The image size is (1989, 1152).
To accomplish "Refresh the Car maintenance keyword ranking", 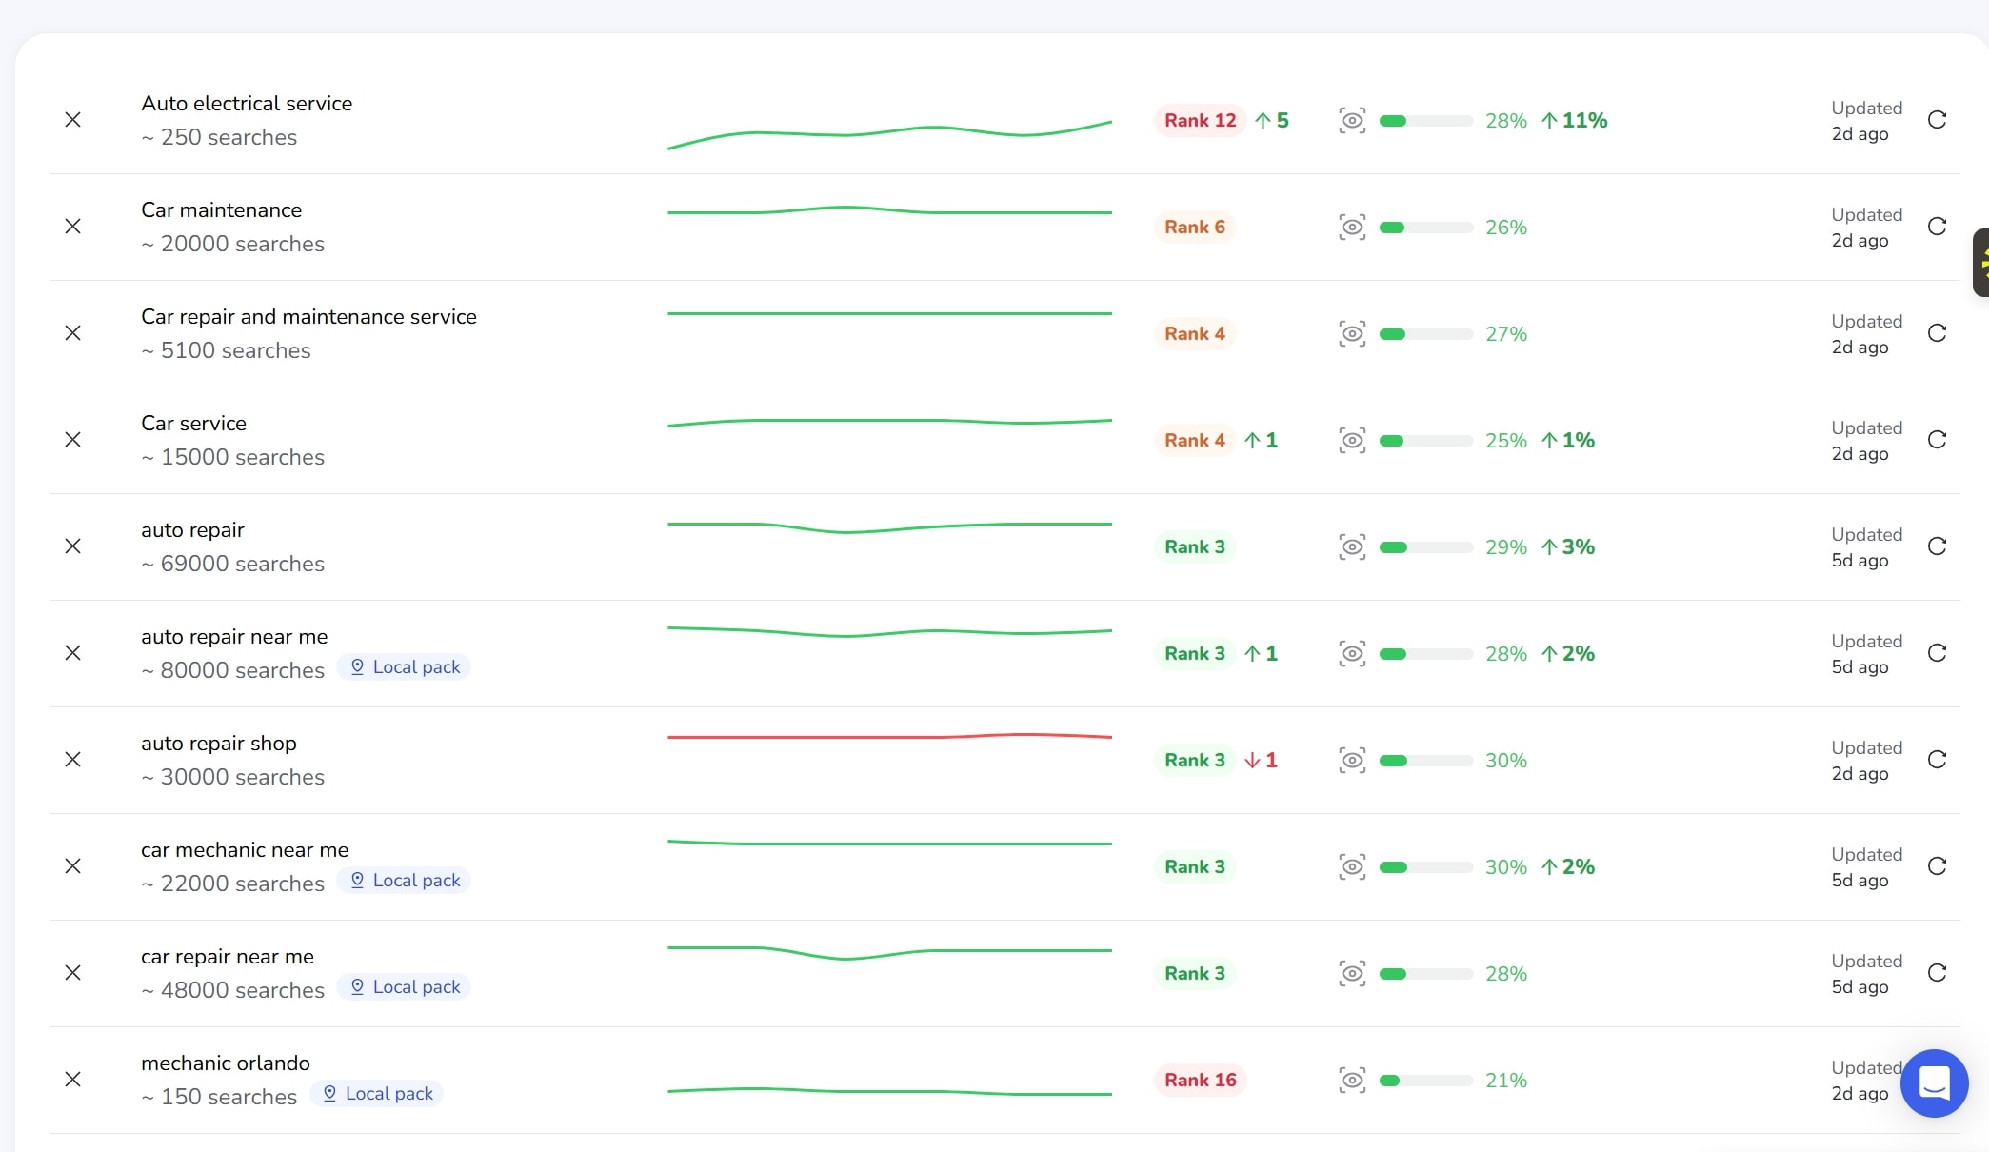I will [x=1937, y=227].
